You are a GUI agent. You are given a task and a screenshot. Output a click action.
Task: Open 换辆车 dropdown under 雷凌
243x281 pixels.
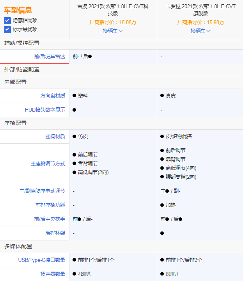113,31
